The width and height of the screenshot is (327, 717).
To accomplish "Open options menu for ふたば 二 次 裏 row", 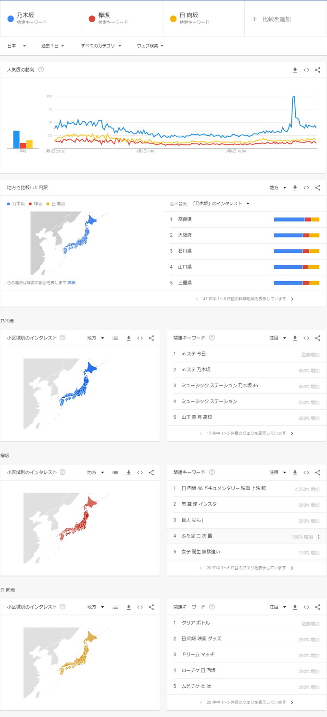I will coord(319,537).
